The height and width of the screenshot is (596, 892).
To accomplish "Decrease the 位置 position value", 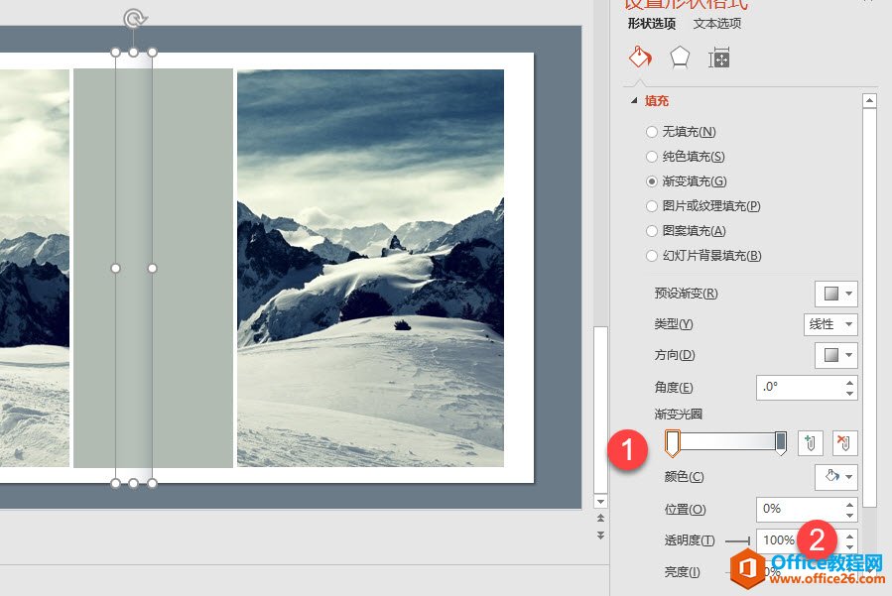I will click(850, 515).
